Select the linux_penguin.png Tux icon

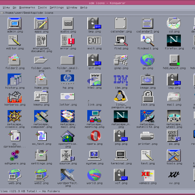click(121, 96)
